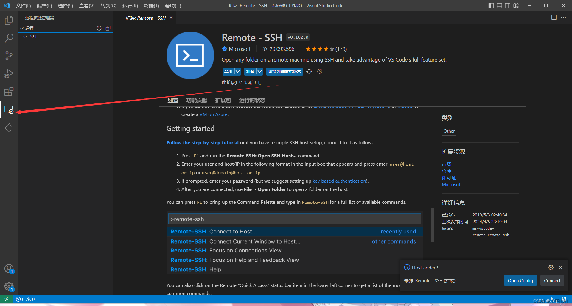Open the 编辑(E) menu

click(44, 6)
